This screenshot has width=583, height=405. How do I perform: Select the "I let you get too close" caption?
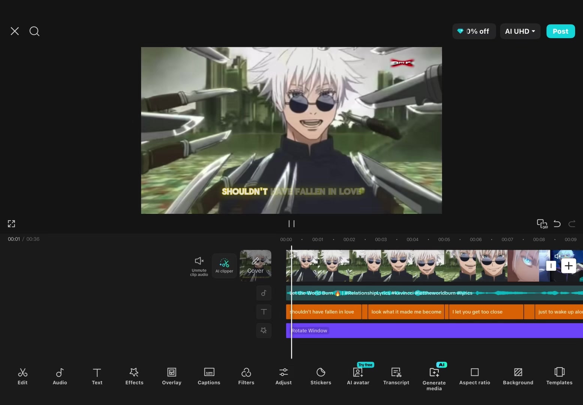[x=486, y=312]
